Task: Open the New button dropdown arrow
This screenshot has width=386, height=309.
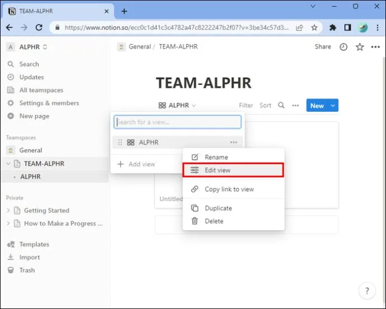Action: (x=333, y=106)
